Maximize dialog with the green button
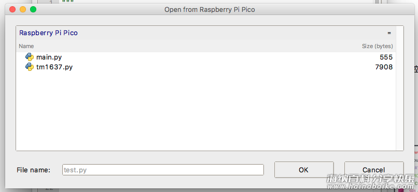Image resolution: width=418 pixels, height=192 pixels. pos(33,9)
